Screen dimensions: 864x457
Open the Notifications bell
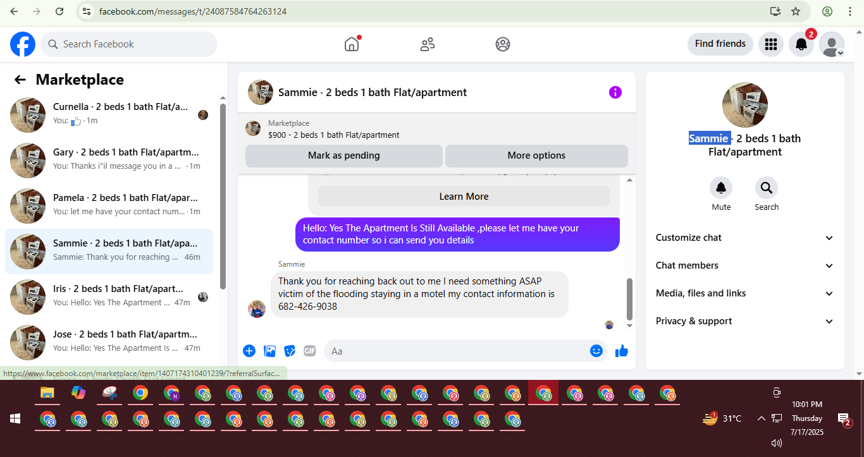801,44
